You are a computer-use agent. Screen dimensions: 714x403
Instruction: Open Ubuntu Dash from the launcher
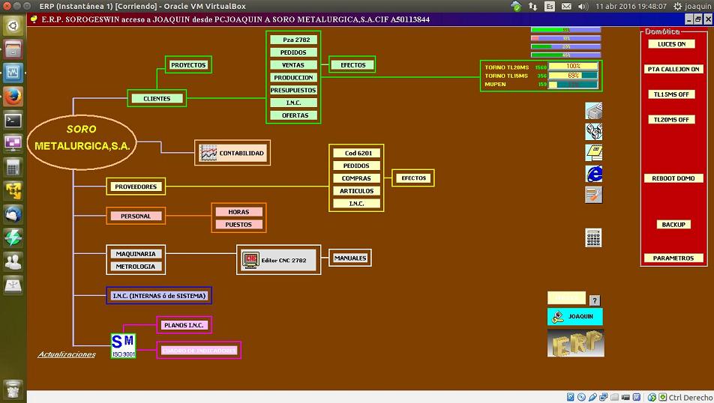(13, 25)
